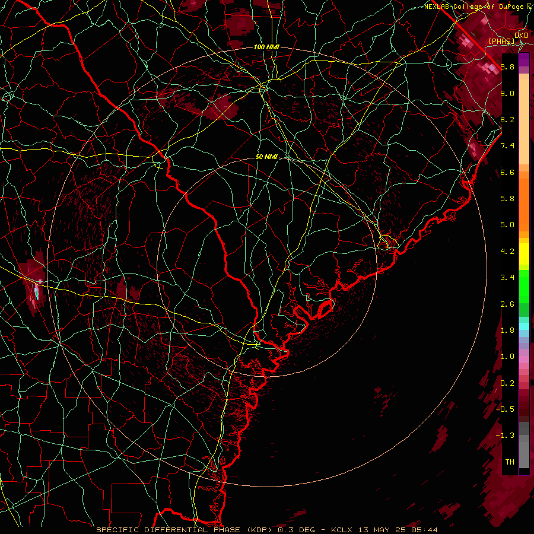Click the 9.0 value on color scale

[507, 93]
